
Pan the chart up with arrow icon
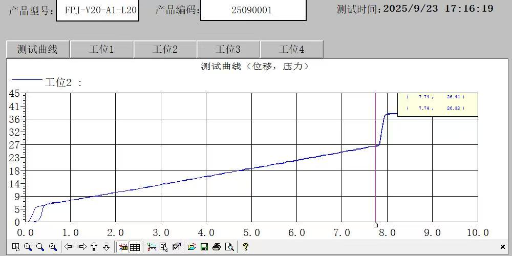[94, 247]
